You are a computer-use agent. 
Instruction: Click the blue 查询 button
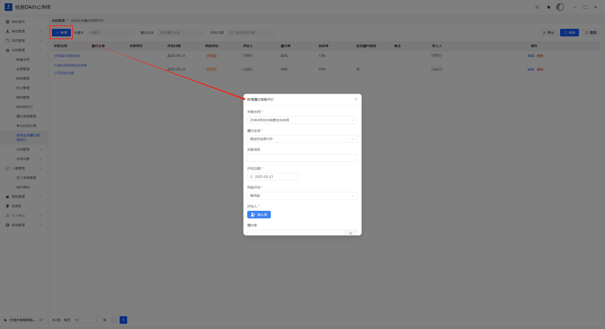(569, 33)
